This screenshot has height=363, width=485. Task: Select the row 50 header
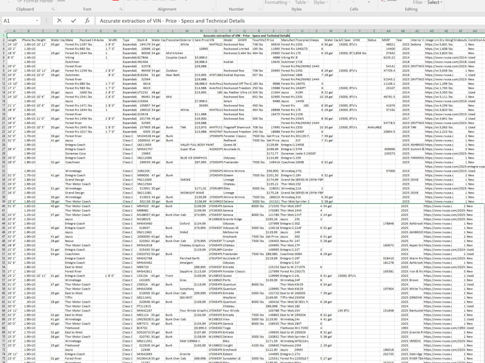(3, 249)
